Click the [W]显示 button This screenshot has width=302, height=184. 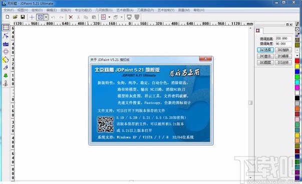point(265,56)
